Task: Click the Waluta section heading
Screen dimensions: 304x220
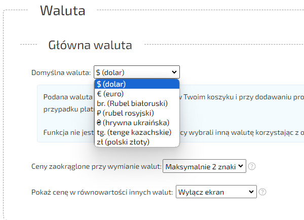Action: (x=62, y=11)
